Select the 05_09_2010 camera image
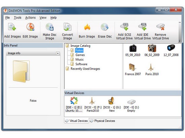 (x=133, y=50)
